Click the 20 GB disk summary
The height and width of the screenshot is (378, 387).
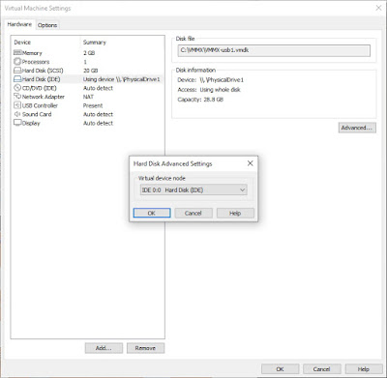[x=90, y=71]
